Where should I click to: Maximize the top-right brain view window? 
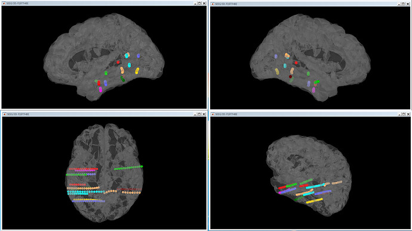[403, 4]
